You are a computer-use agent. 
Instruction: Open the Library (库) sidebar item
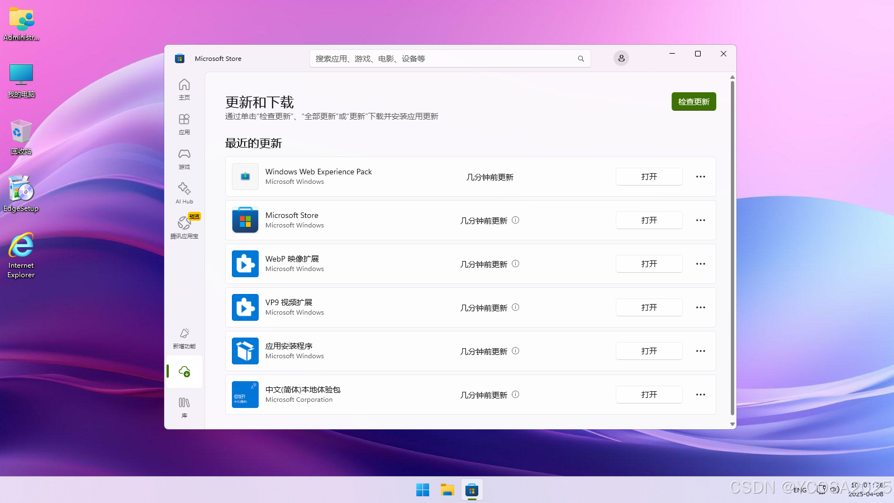coord(184,407)
